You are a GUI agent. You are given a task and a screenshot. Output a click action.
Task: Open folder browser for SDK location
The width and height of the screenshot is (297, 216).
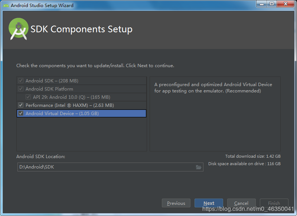coord(198,167)
